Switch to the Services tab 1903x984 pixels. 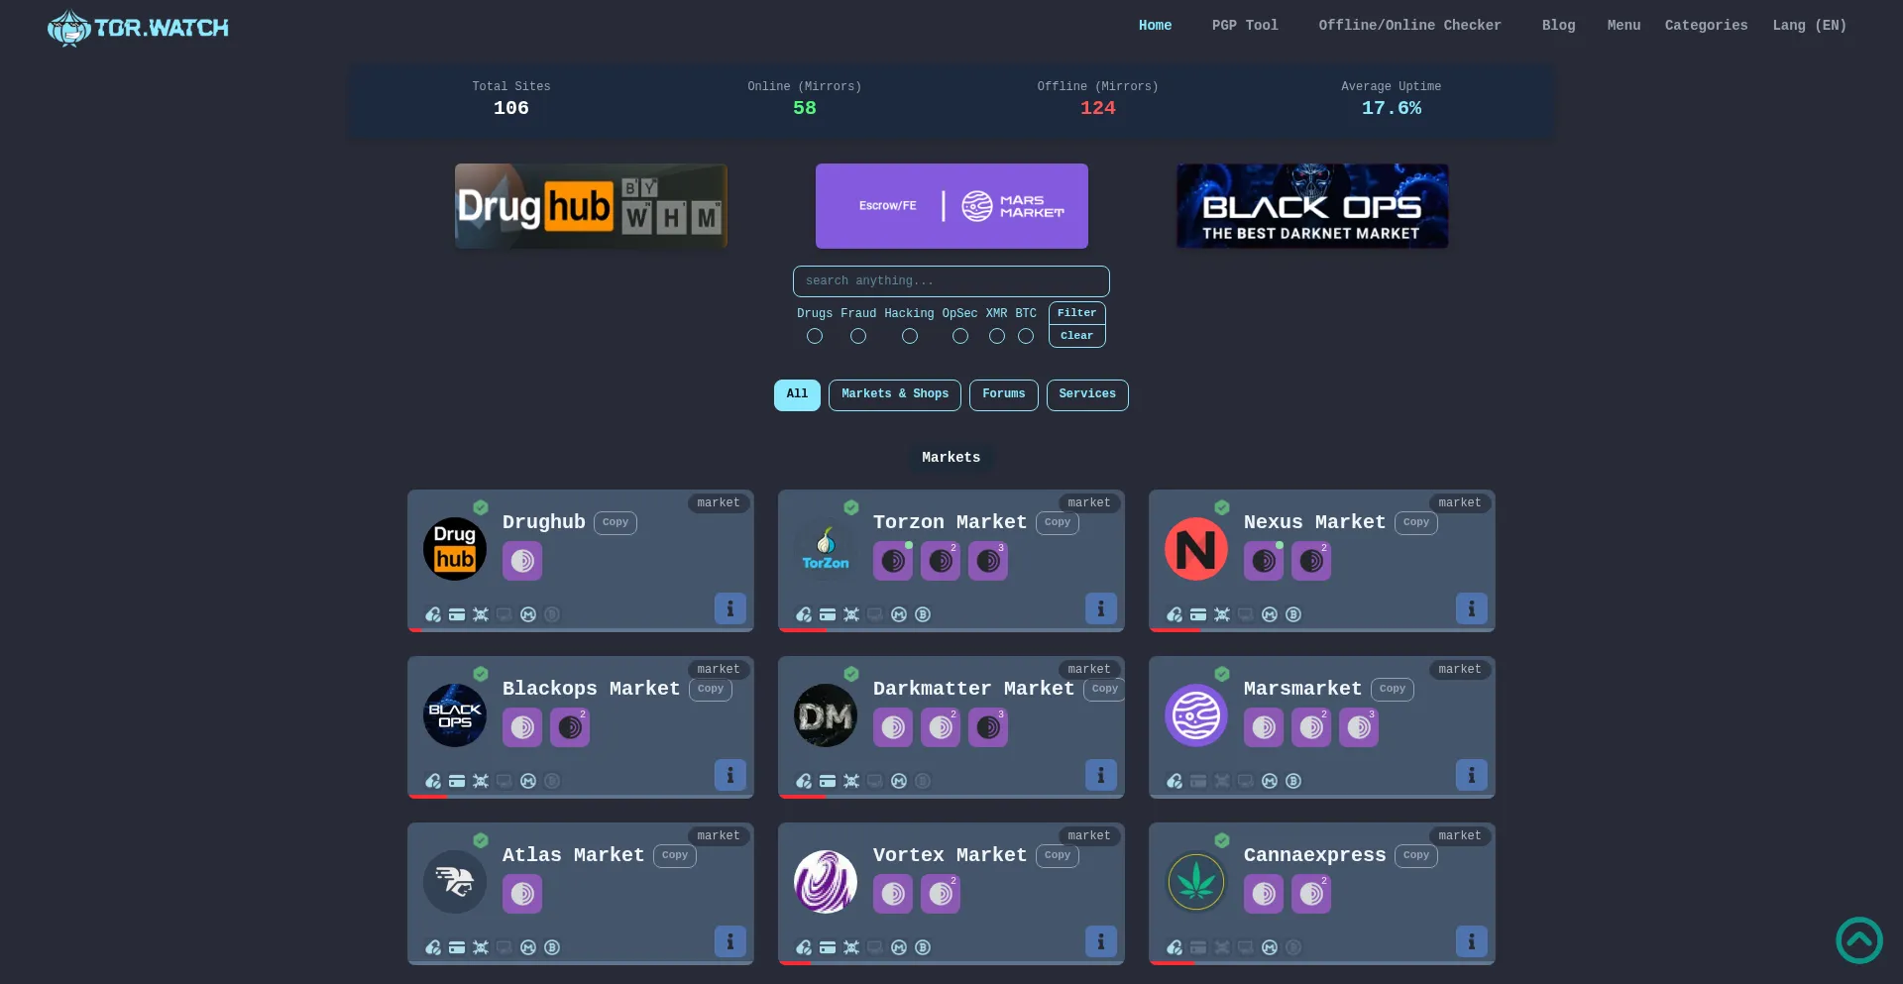[1087, 394]
